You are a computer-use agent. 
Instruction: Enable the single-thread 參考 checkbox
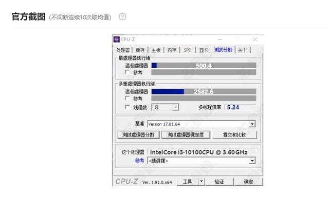127,72
